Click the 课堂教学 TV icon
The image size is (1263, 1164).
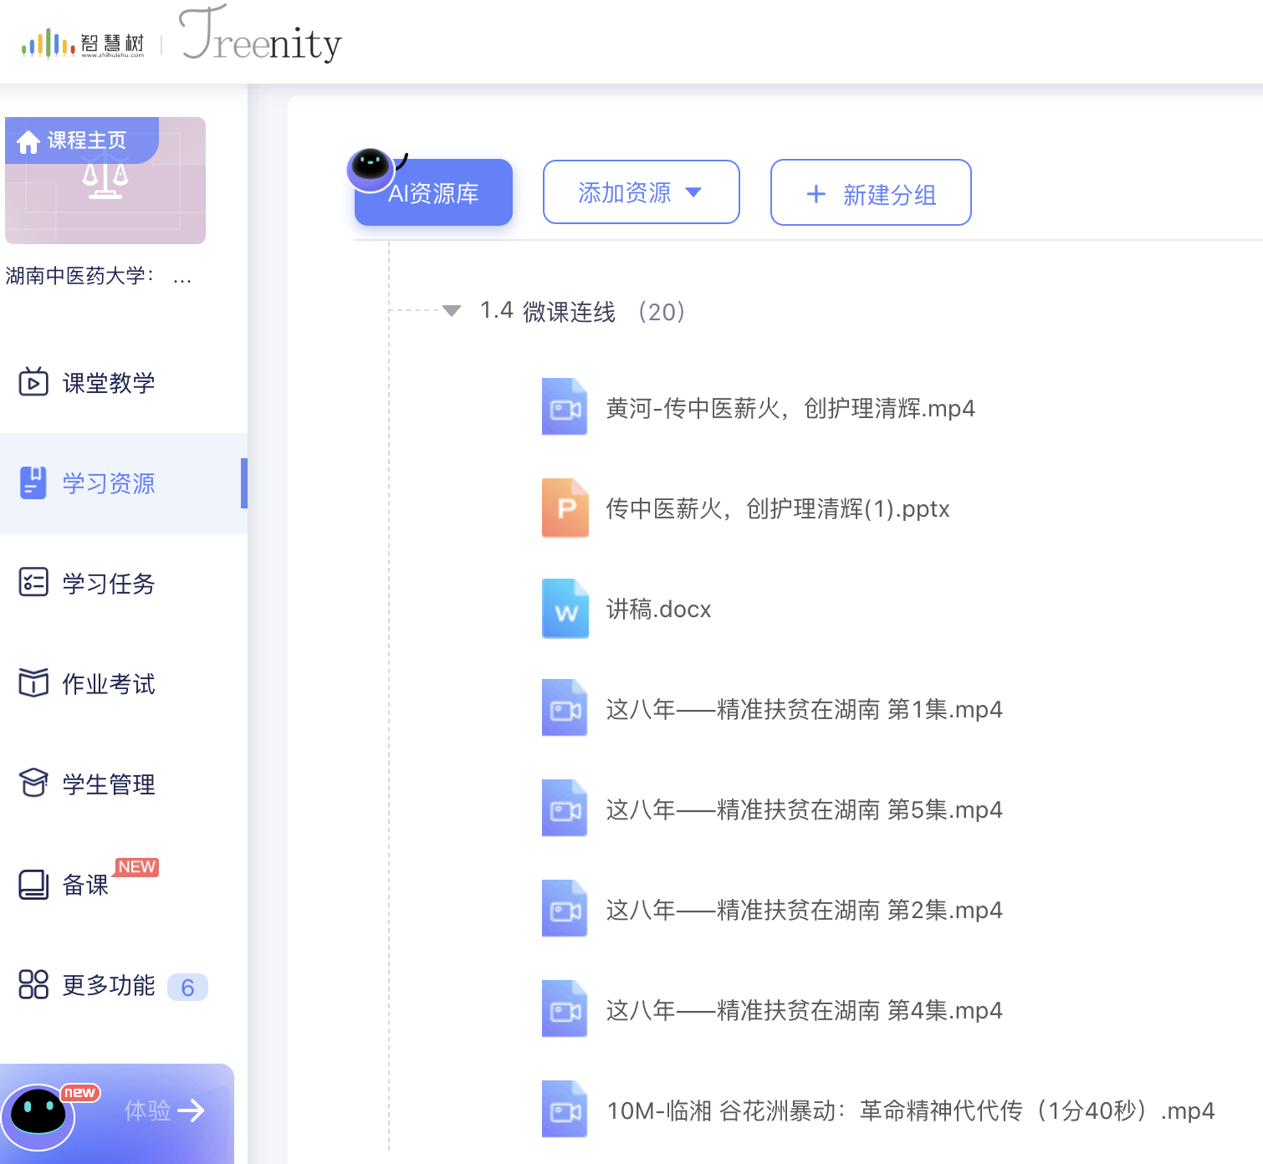coord(33,383)
